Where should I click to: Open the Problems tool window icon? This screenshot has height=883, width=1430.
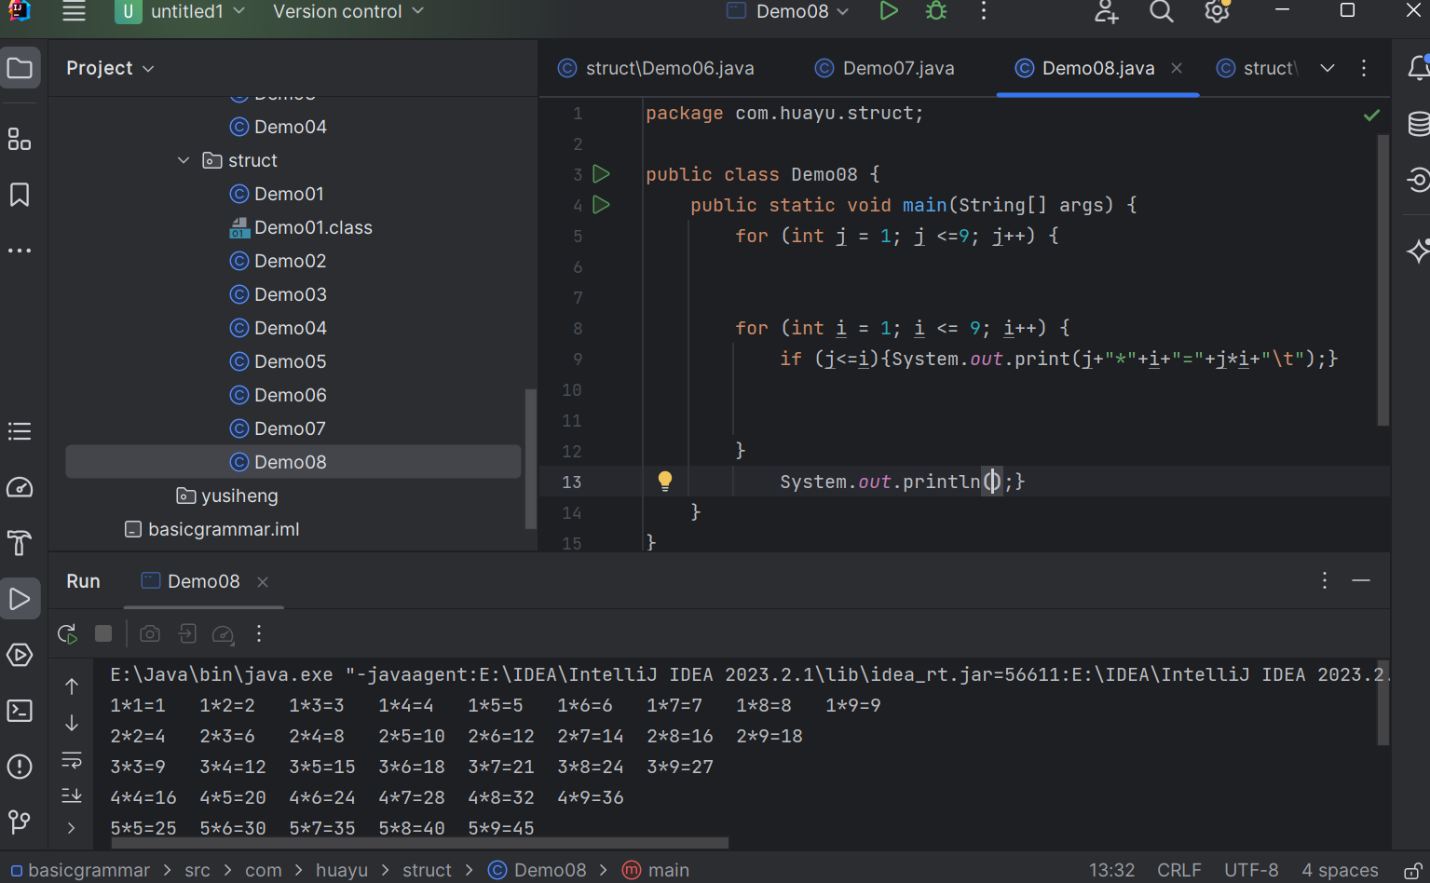click(x=20, y=767)
